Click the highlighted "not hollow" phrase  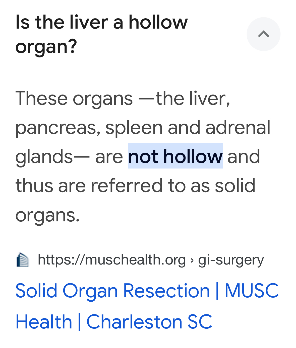175,156
